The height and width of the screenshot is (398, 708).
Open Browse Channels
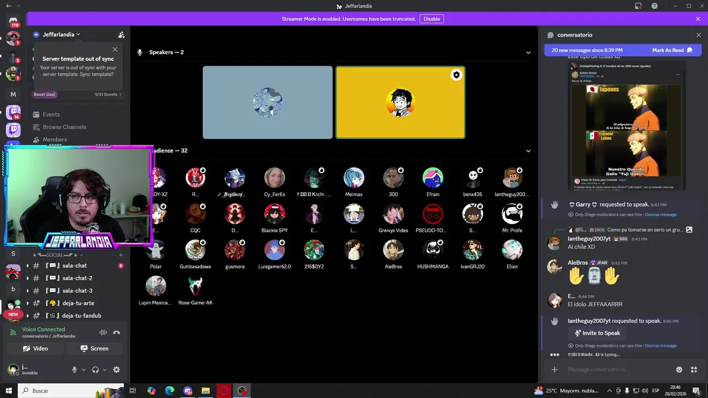[x=64, y=127]
